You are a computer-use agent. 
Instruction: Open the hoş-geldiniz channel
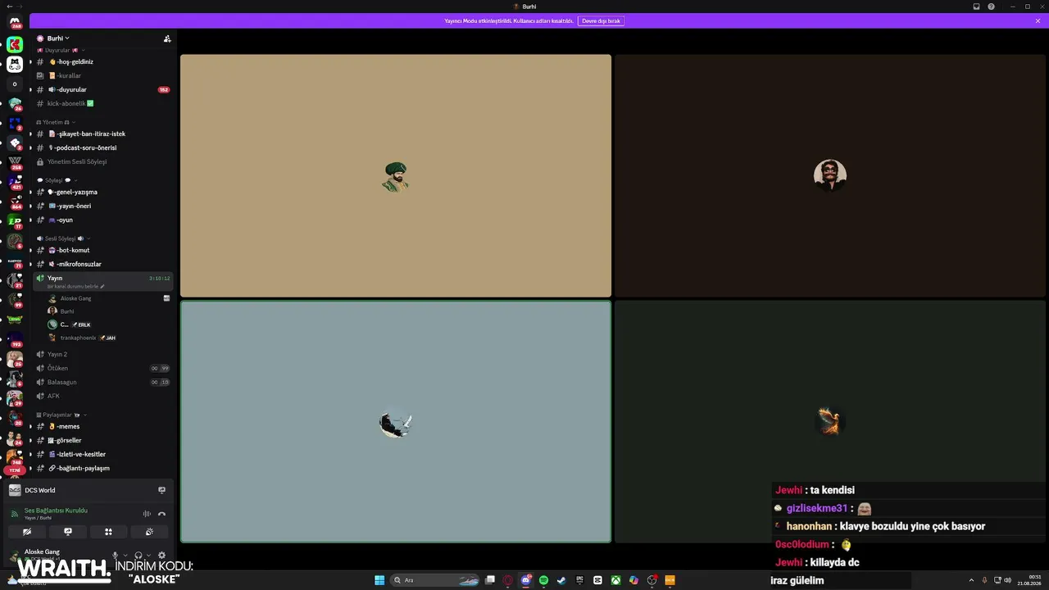102,61
